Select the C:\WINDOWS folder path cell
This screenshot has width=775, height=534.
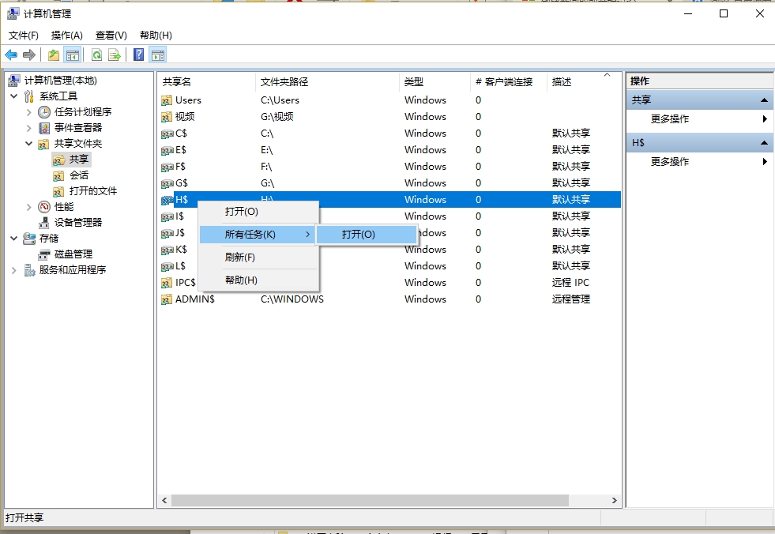tap(292, 299)
